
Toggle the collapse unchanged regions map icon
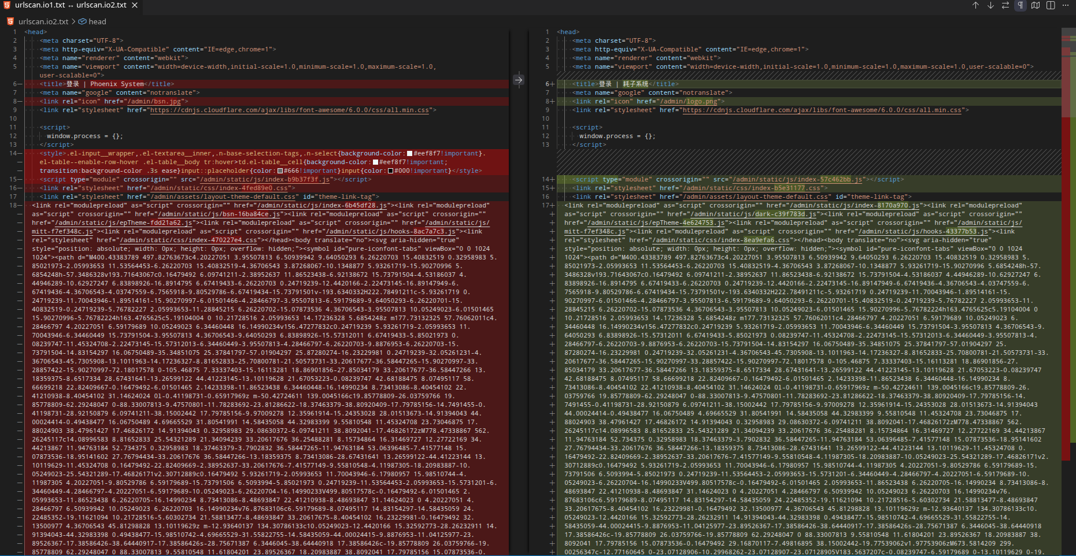point(1036,5)
